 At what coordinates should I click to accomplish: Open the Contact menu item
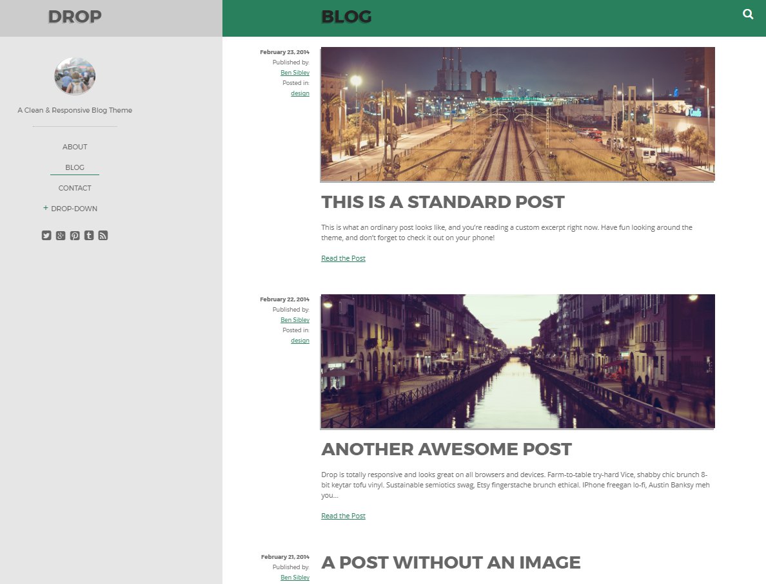pos(75,188)
